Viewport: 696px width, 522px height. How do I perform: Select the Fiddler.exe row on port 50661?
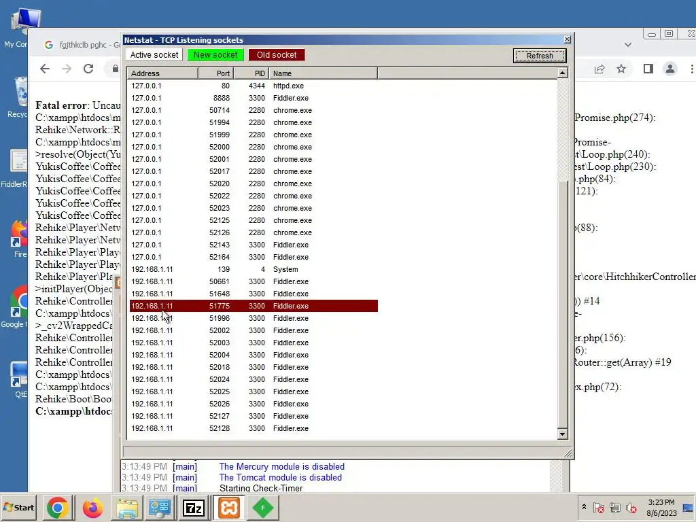pyautogui.click(x=254, y=281)
